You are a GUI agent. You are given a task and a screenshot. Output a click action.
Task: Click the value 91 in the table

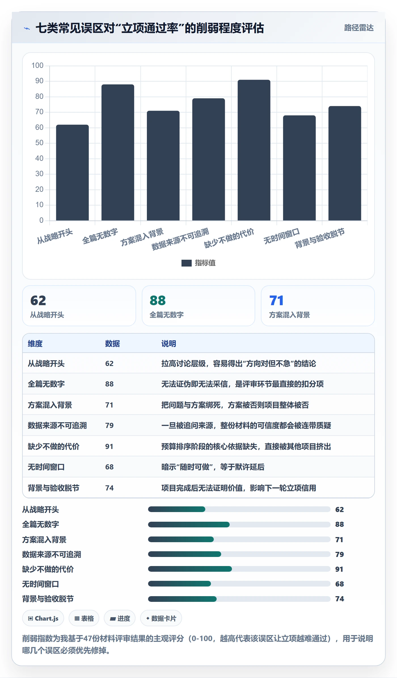(109, 446)
